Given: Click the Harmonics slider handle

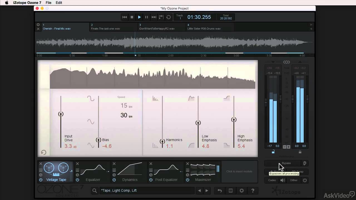Looking at the screenshot, I should (x=162, y=142).
